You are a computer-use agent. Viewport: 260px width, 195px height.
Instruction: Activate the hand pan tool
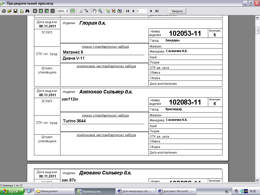coord(94,11)
